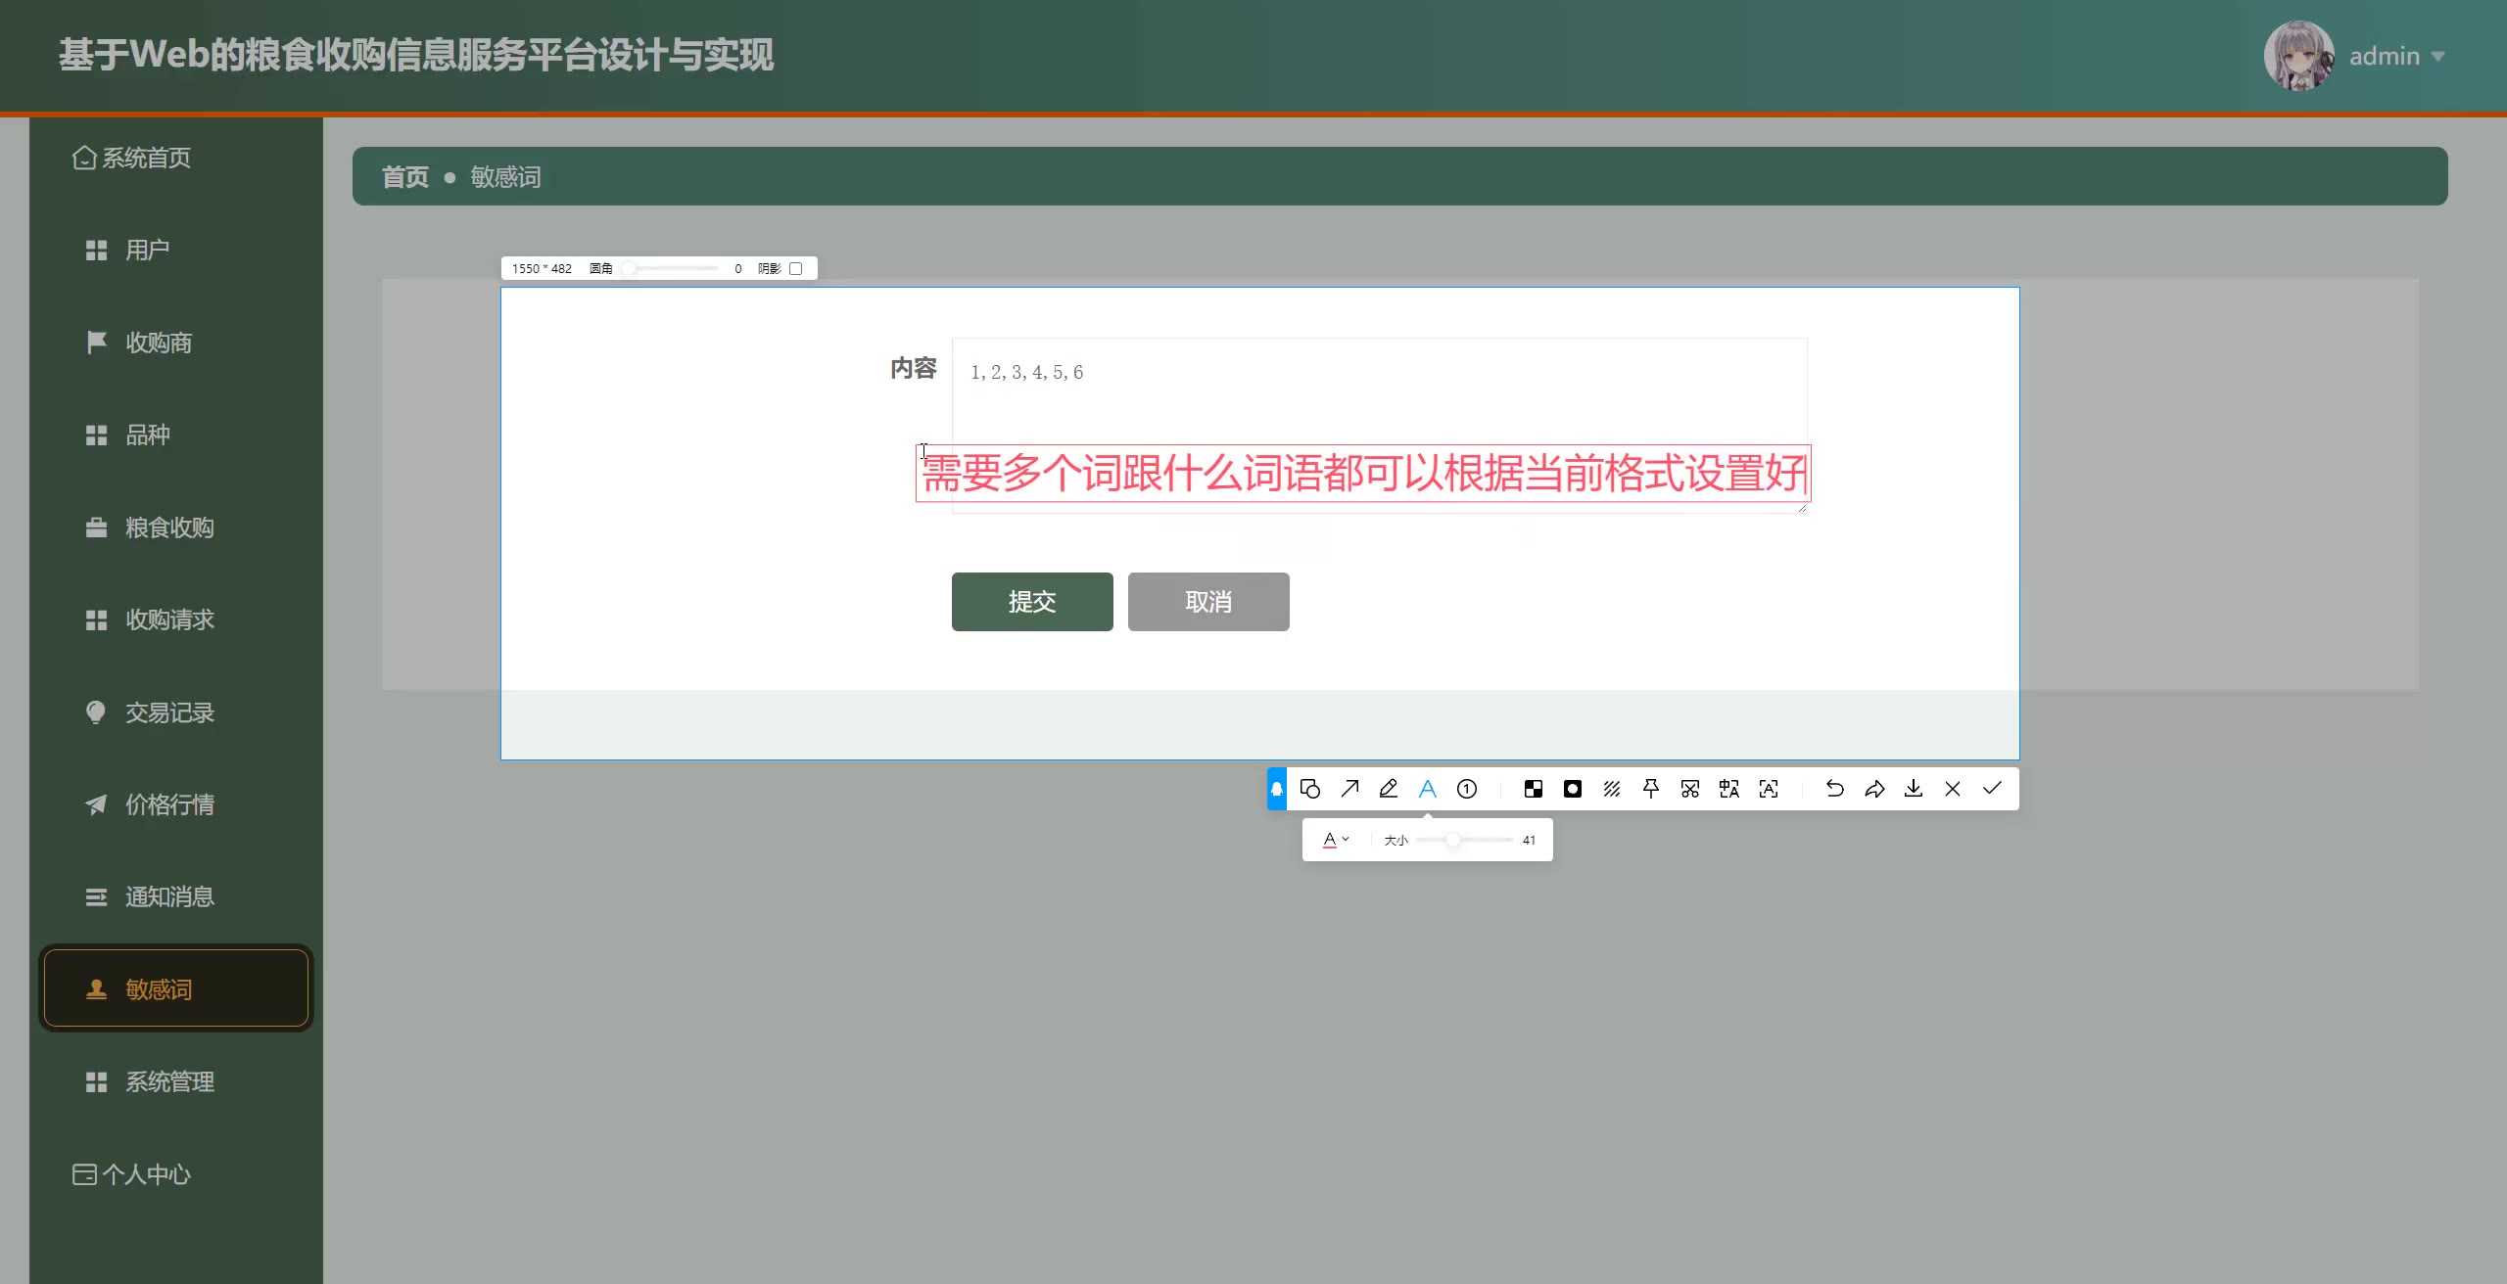Select the shapes rectangle/circle tool
Screen dimensions: 2507x1284
pos(1310,789)
